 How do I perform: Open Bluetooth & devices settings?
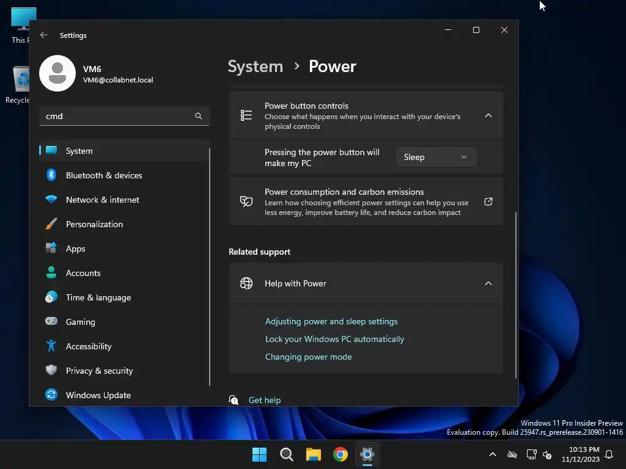pyautogui.click(x=124, y=175)
